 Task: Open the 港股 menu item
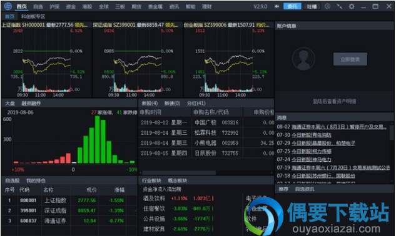tap(87, 6)
